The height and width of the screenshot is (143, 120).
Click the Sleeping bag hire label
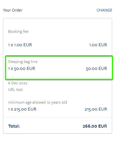tap(23, 62)
